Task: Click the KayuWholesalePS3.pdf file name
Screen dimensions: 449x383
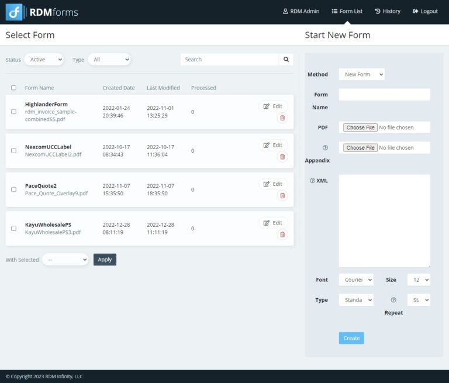Action: click(x=53, y=232)
